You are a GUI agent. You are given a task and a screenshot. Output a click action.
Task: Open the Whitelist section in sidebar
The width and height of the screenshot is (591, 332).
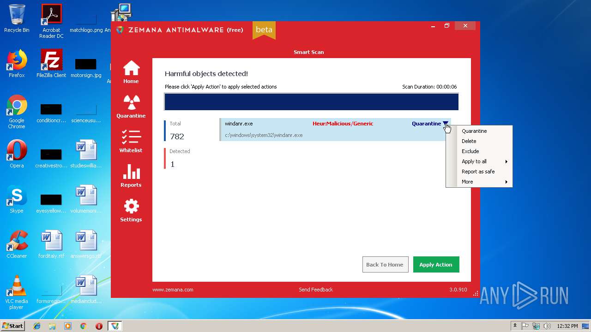[x=131, y=141]
